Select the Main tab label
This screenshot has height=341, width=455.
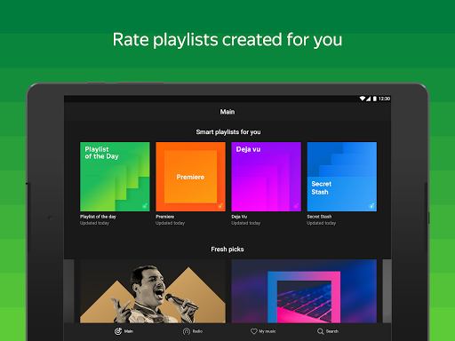(x=129, y=331)
